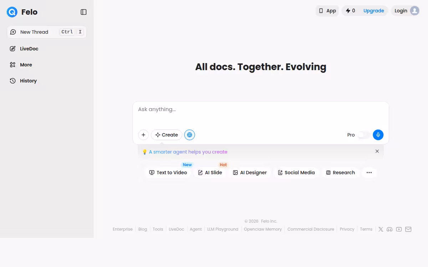Open the Create agent button
This screenshot has height=267, width=428.
tap(167, 135)
